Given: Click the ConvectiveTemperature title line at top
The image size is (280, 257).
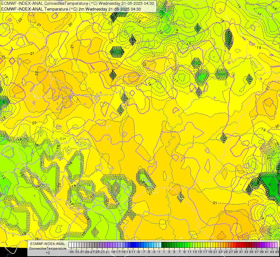Looking at the screenshot, I should point(78,3).
